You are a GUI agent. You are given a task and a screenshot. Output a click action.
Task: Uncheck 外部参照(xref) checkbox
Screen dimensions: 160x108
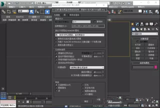(x=56, y=85)
